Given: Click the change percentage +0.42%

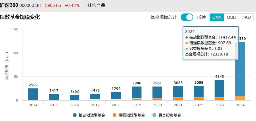Looking at the screenshot, I should tap(72, 6).
